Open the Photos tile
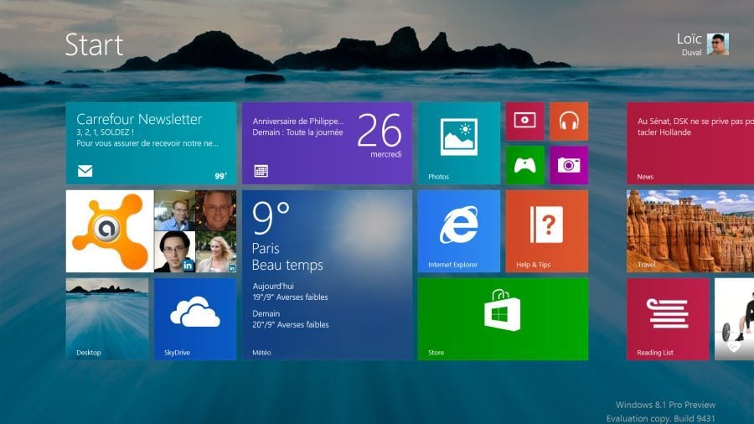Viewport: 754px width, 424px height. click(x=459, y=142)
